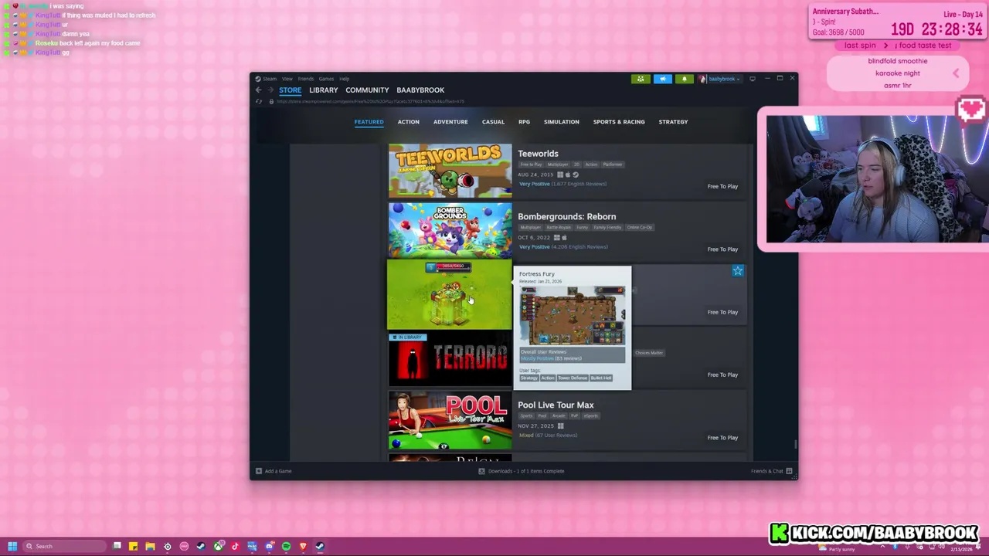Open Spotify from the taskbar
Screen dimensions: 989x556
[x=286, y=546]
